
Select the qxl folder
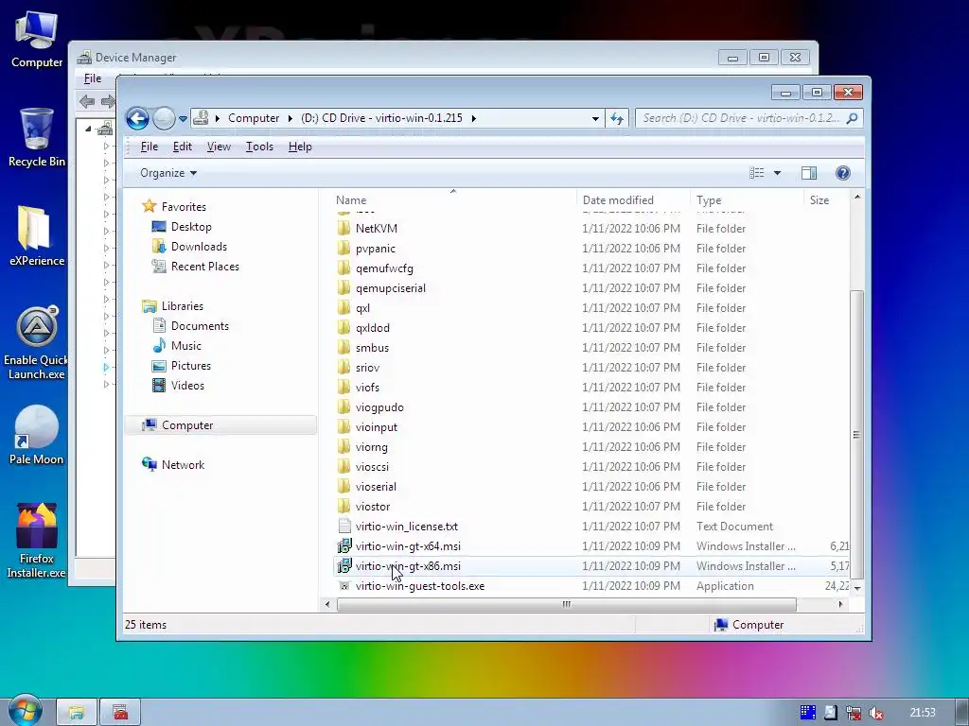[362, 308]
